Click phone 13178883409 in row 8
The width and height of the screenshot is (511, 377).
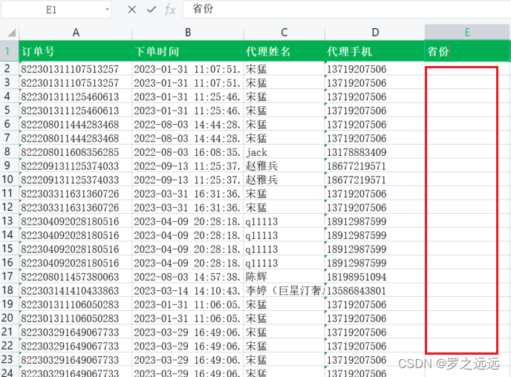tap(375, 152)
